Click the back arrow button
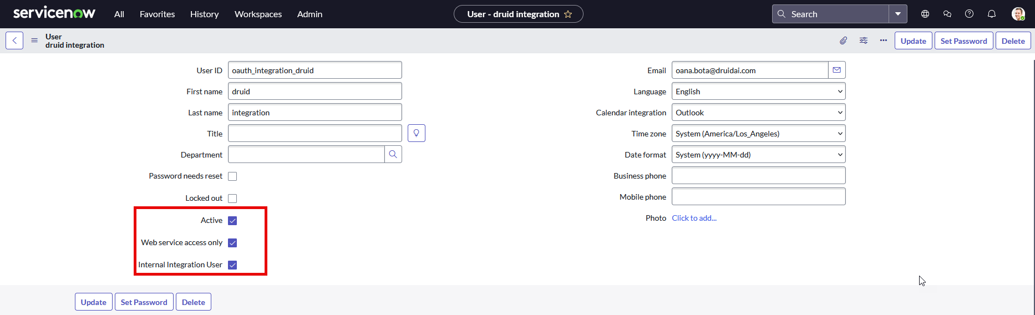1035x315 pixels. [14, 40]
